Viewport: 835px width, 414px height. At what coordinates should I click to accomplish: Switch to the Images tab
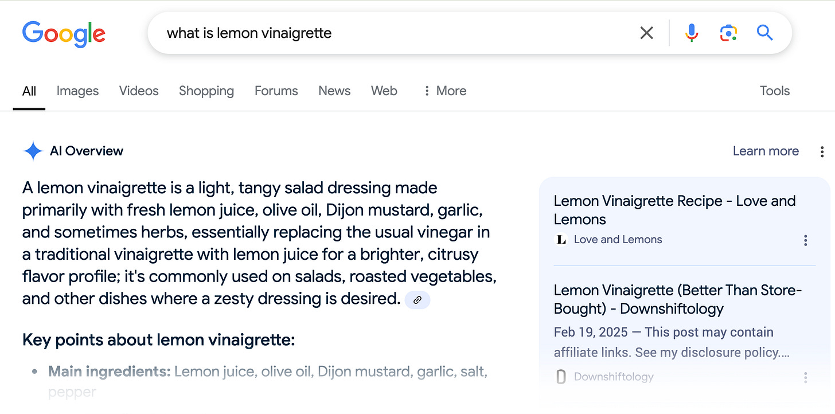point(77,91)
